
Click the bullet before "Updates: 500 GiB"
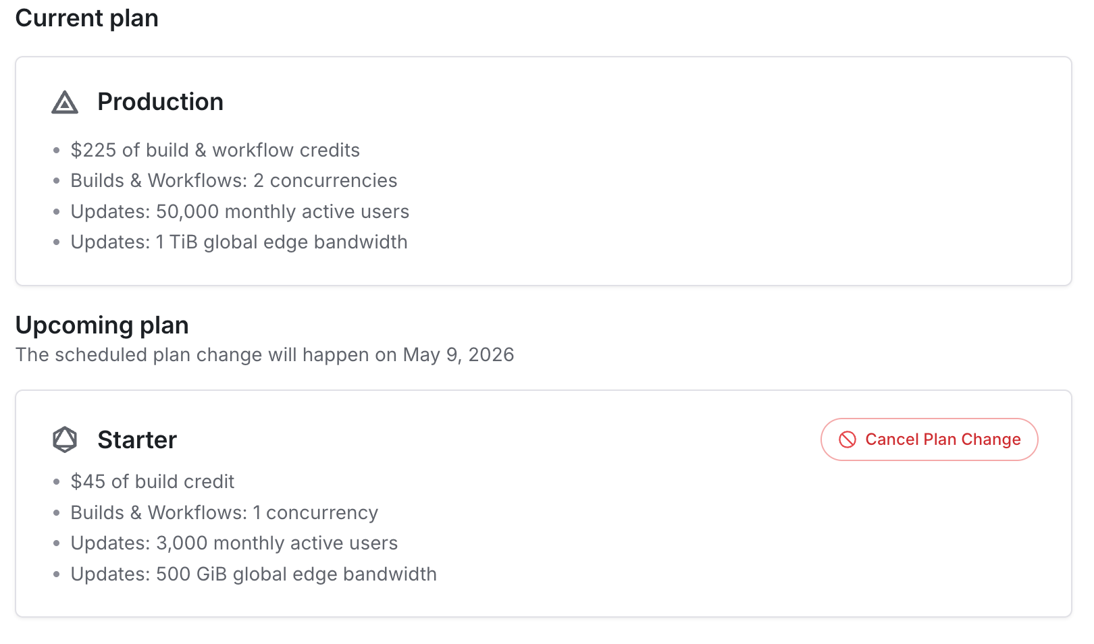click(57, 574)
